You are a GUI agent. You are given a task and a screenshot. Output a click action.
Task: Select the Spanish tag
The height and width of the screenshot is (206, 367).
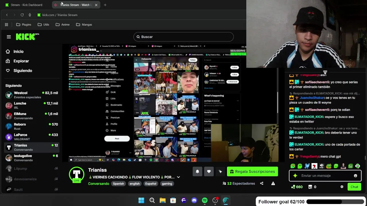point(118,184)
